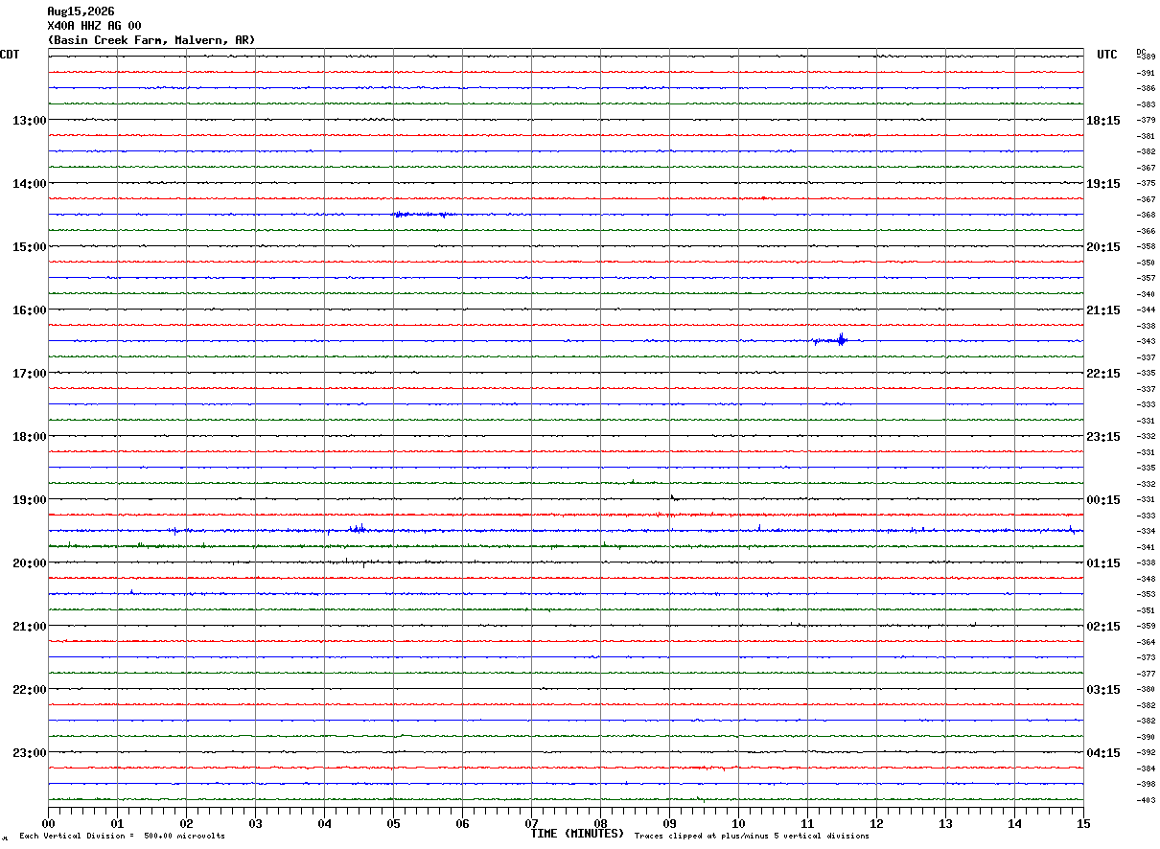Click the Each Vertical Division 500.00 microvolts note
This screenshot has height=849, width=1160.
(x=122, y=837)
